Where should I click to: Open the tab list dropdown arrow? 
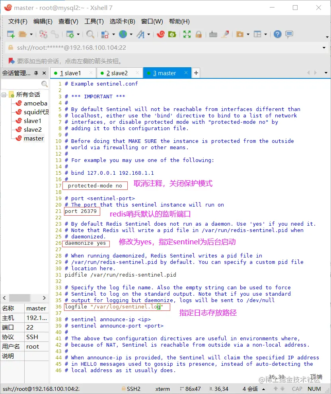tap(326, 73)
